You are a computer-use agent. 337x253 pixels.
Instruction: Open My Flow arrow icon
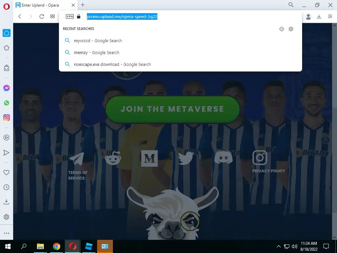tap(7, 153)
